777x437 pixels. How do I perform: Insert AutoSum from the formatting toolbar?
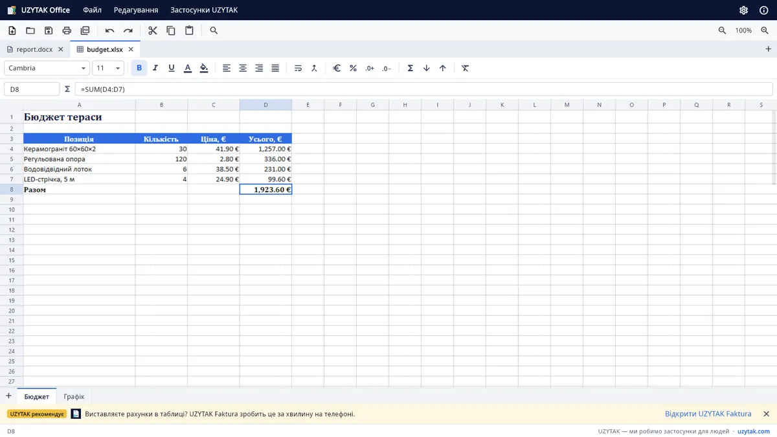411,68
